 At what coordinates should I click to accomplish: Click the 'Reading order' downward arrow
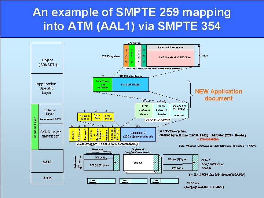click(x=80, y=162)
